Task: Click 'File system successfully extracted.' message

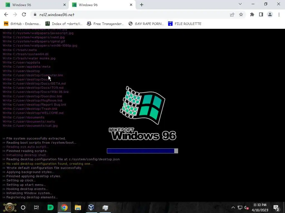Action: click(x=34, y=138)
